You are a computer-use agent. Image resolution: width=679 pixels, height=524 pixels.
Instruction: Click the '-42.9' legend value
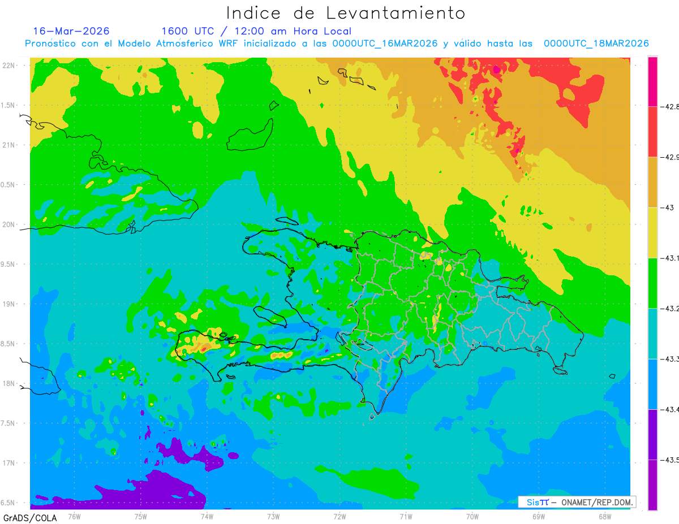tap(669, 157)
